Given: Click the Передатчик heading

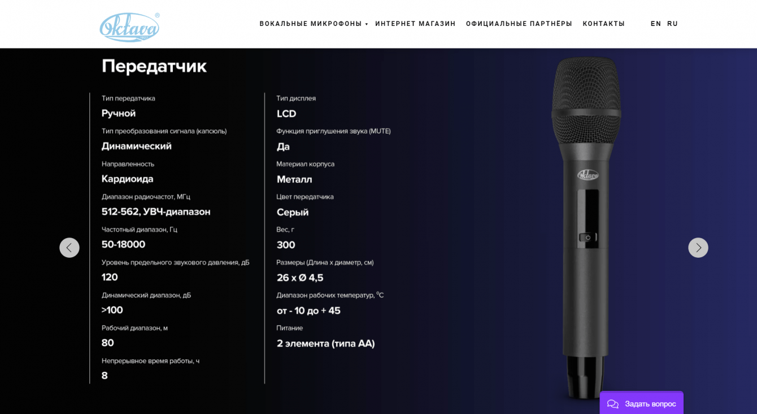Looking at the screenshot, I should pyautogui.click(x=154, y=66).
